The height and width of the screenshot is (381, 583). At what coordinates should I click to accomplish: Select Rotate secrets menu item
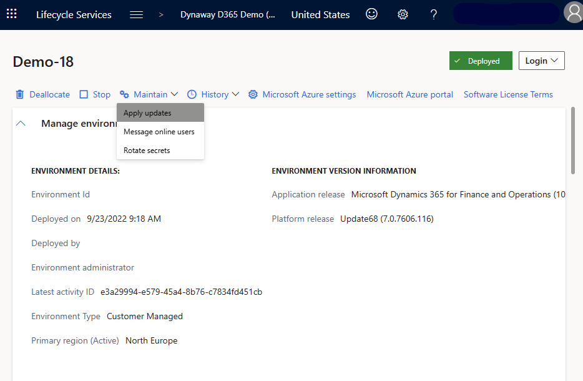coord(147,151)
